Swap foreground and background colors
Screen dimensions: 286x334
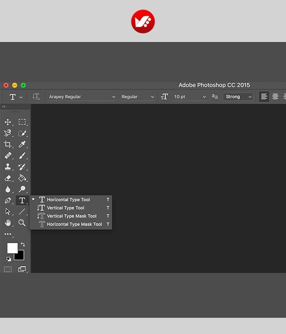pos(23,244)
